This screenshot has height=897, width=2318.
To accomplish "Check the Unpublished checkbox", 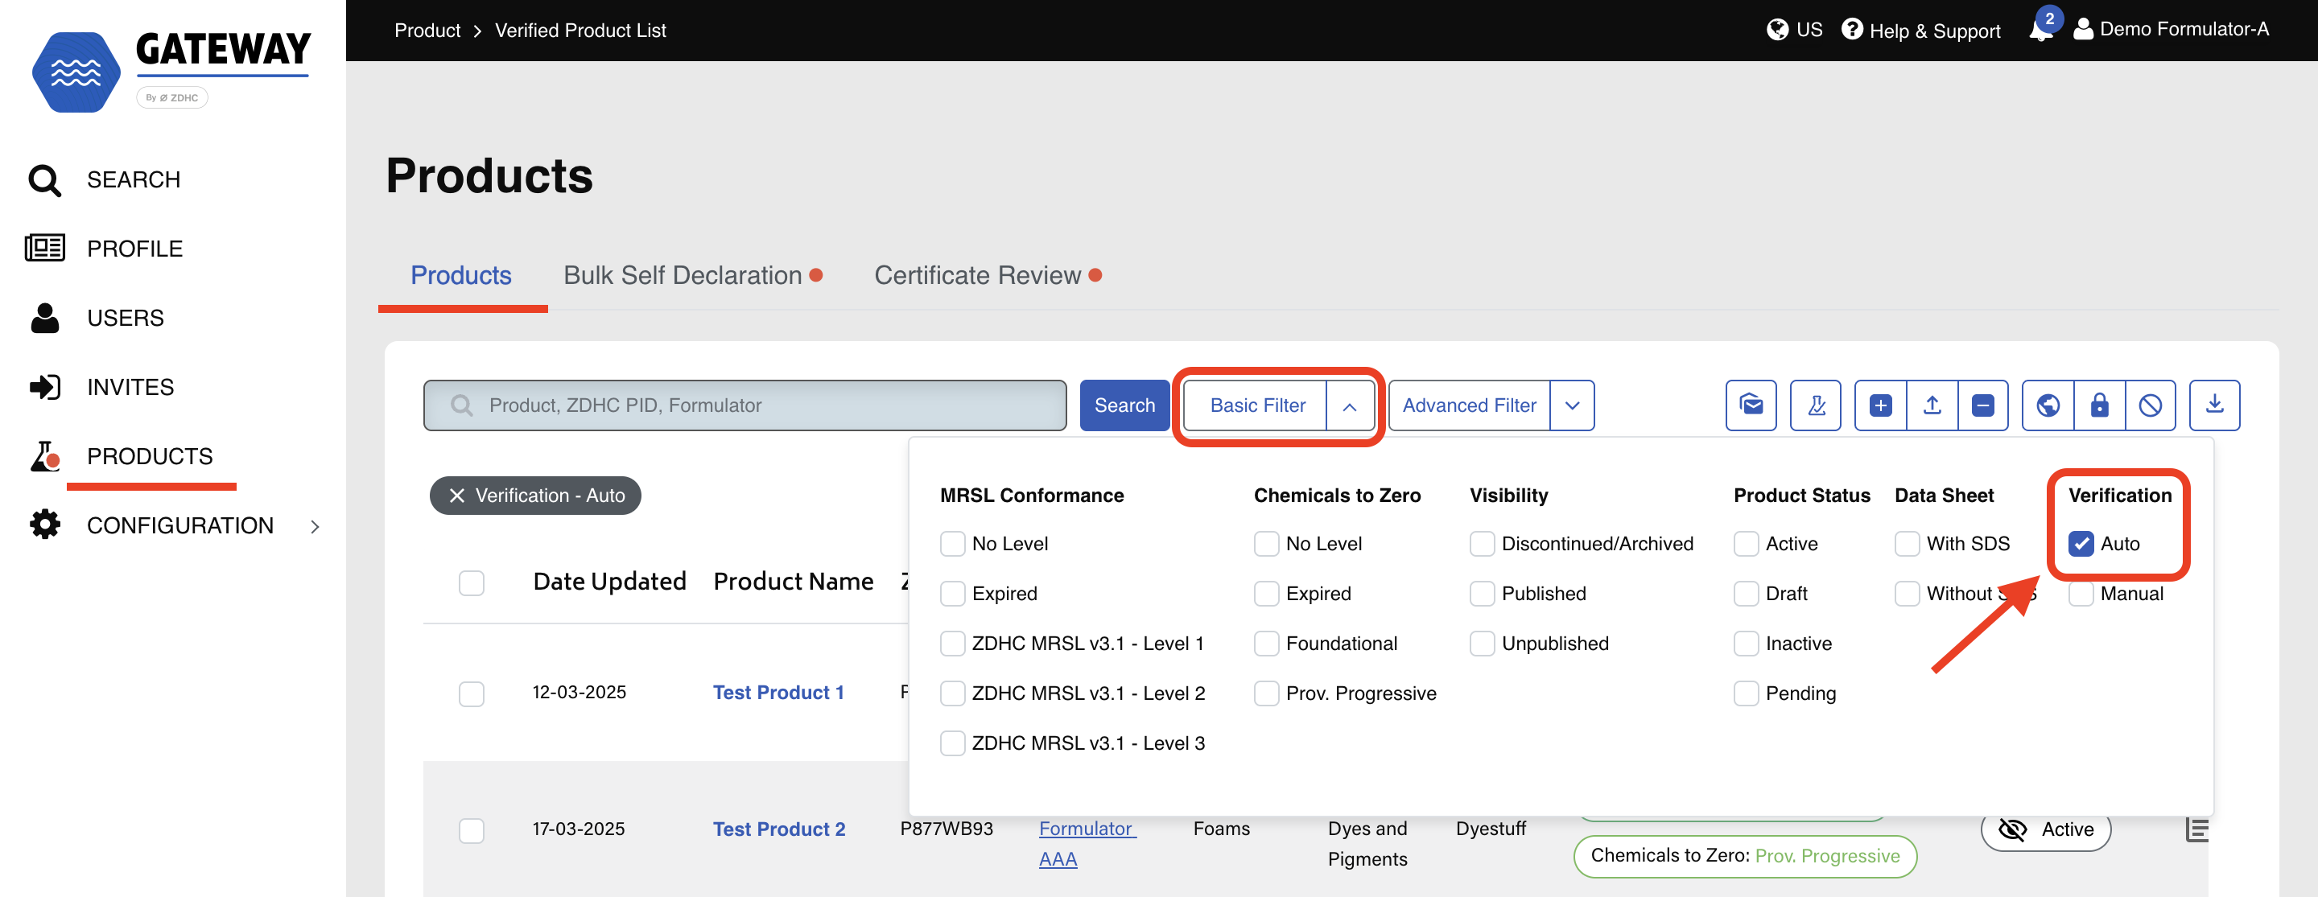I will point(1482,644).
